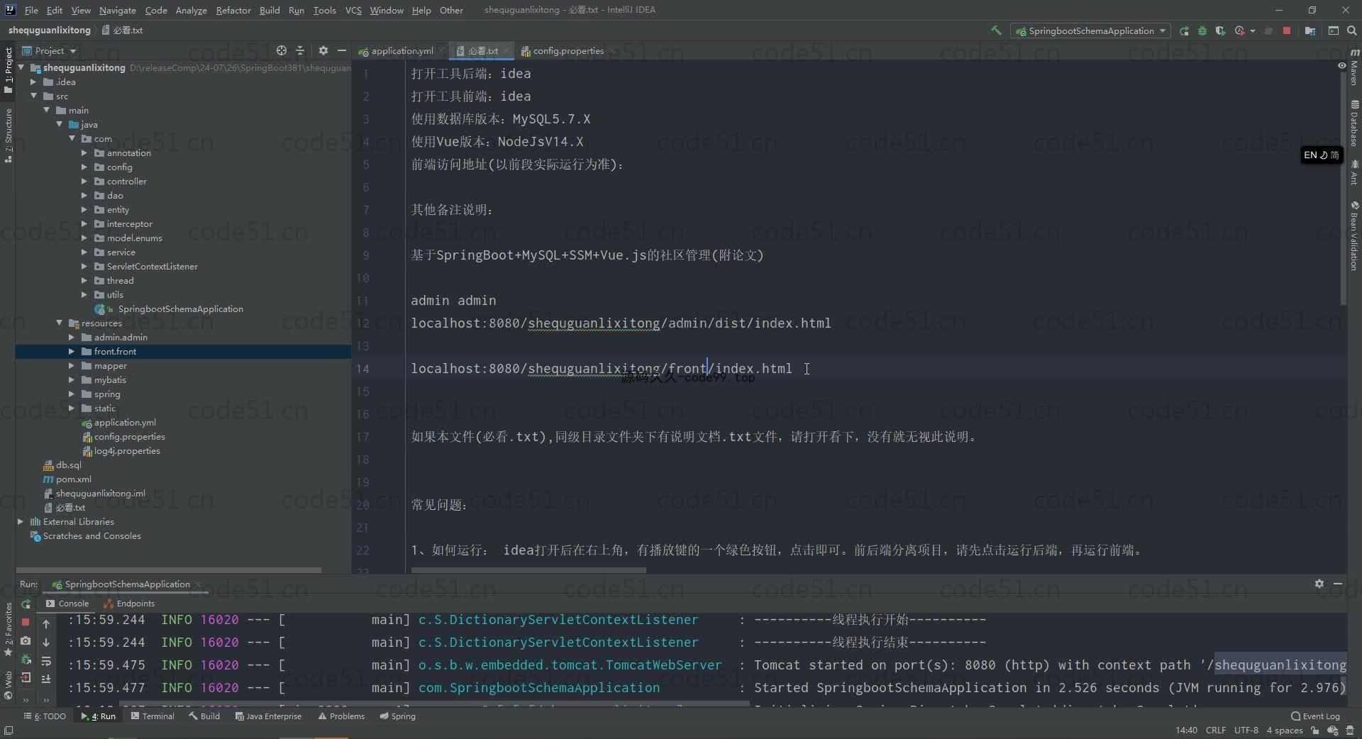The image size is (1362, 739).
Task: Click the EN input method indicator
Action: (x=1322, y=155)
